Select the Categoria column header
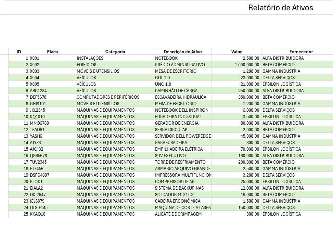 (115, 52)
